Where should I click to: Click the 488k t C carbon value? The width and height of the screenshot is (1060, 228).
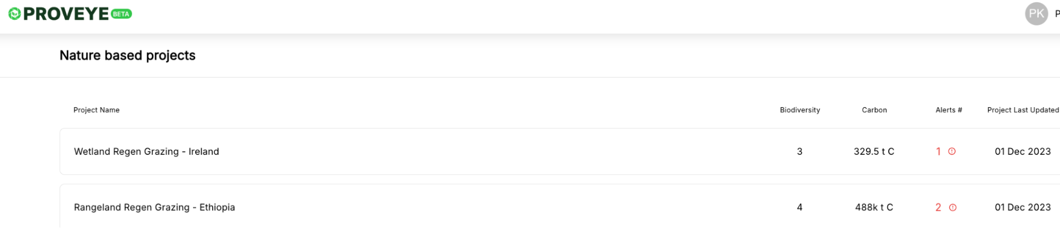click(874, 207)
